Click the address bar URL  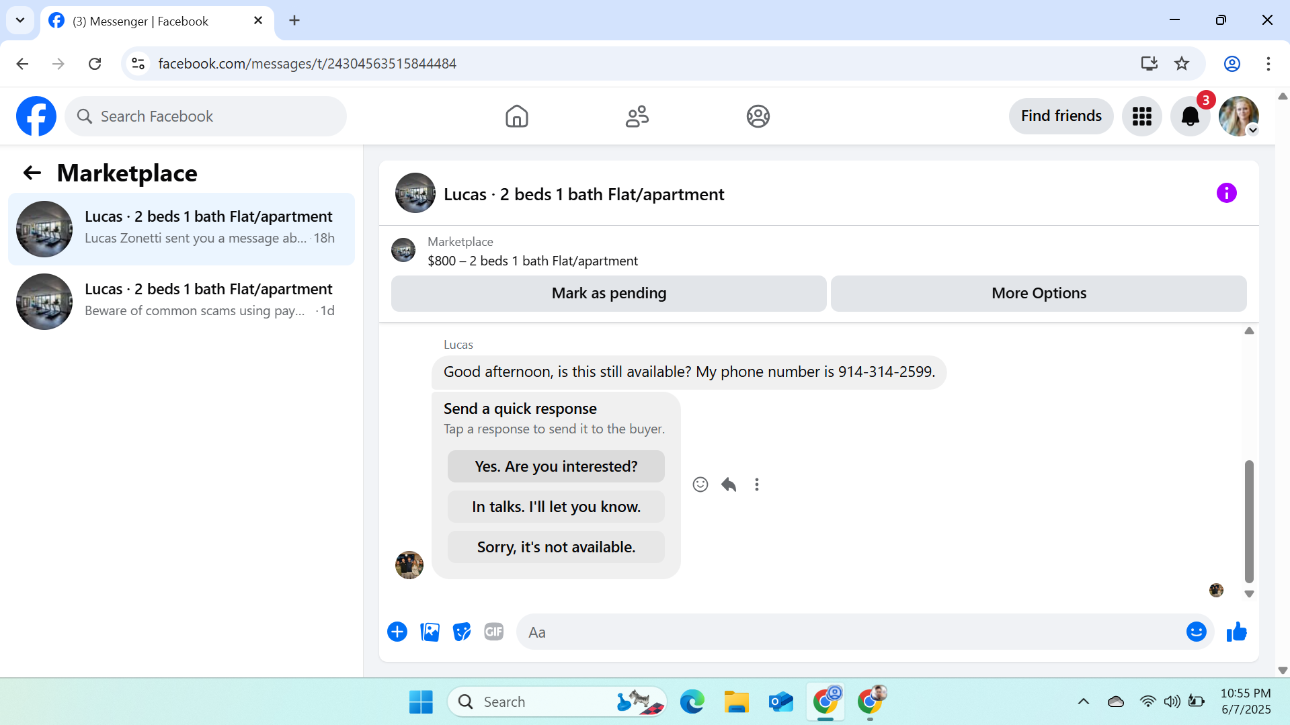tap(307, 64)
